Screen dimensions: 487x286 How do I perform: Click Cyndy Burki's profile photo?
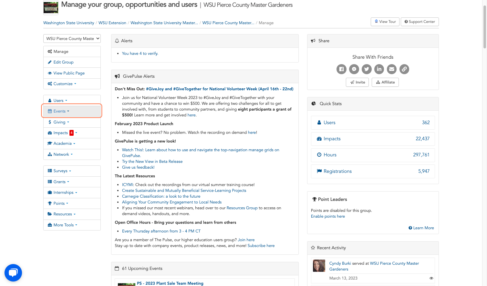tap(319, 266)
